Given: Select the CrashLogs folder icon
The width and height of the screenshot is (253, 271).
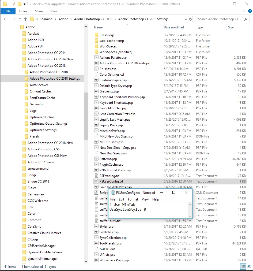Looking at the screenshot, I should coord(96,35).
